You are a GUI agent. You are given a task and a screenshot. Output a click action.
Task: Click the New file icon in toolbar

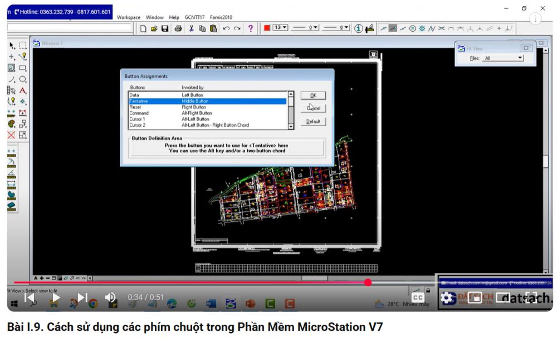(143, 28)
